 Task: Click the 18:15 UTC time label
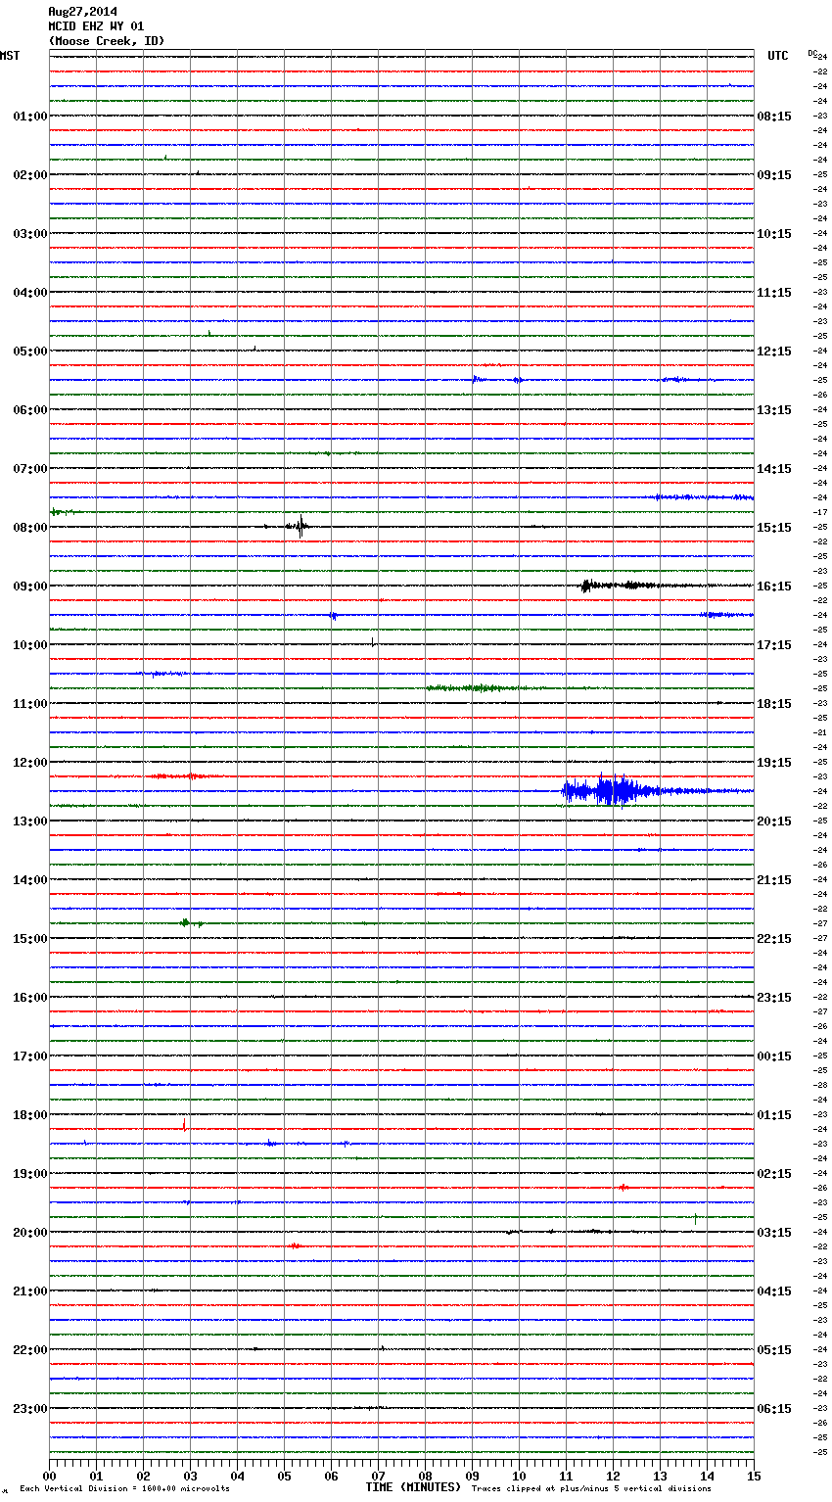tap(774, 704)
